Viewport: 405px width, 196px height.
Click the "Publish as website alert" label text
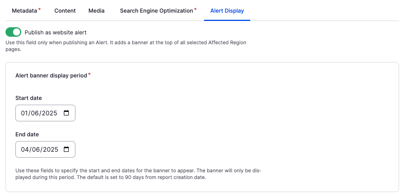click(55, 32)
